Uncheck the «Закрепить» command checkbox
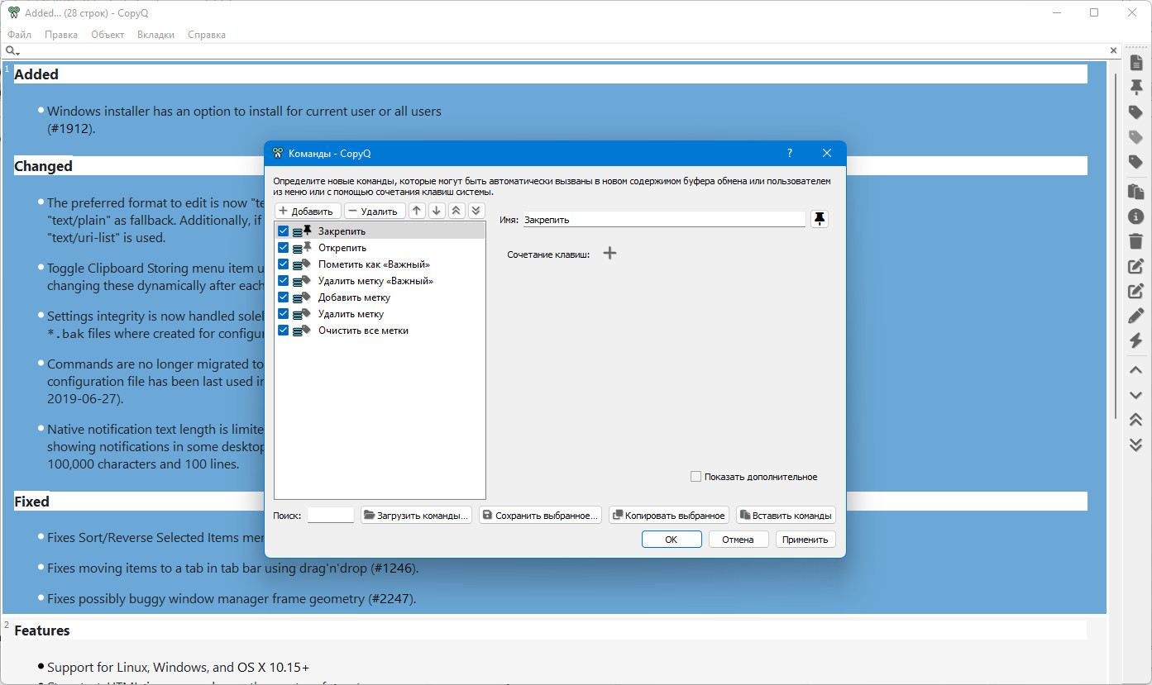Image resolution: width=1152 pixels, height=685 pixels. click(x=284, y=231)
